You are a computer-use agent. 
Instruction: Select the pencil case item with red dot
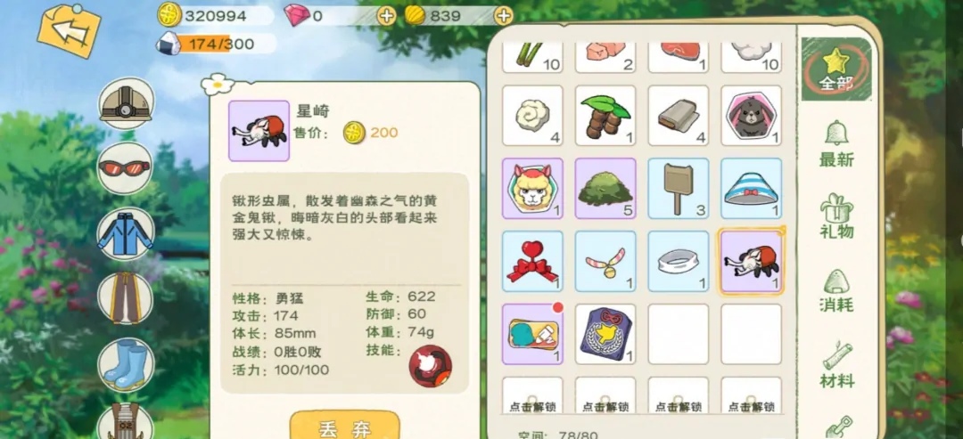(532, 334)
